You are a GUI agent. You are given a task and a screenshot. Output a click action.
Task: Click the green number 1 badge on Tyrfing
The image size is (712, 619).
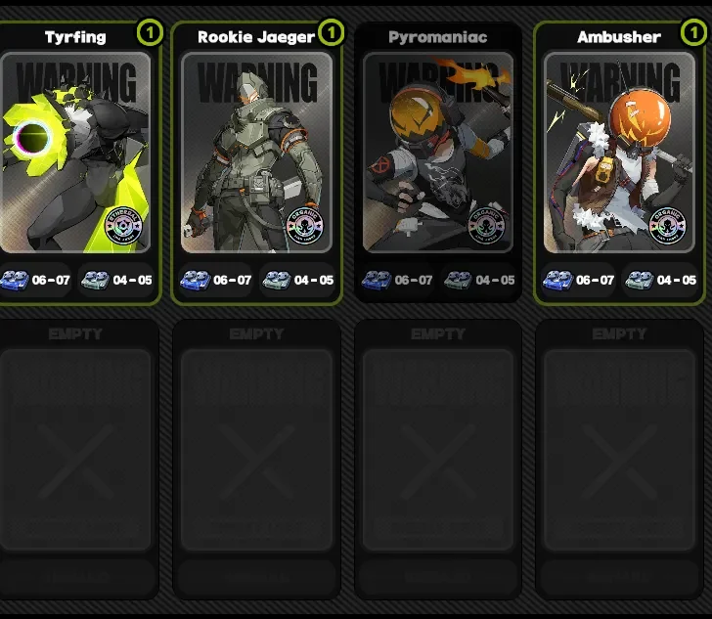click(x=150, y=32)
